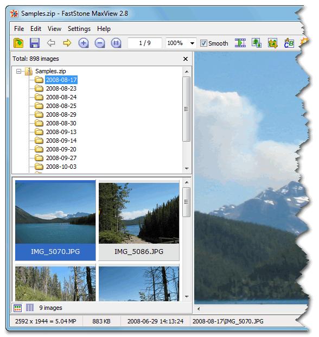
Task: Open the View menu
Action: (54, 29)
